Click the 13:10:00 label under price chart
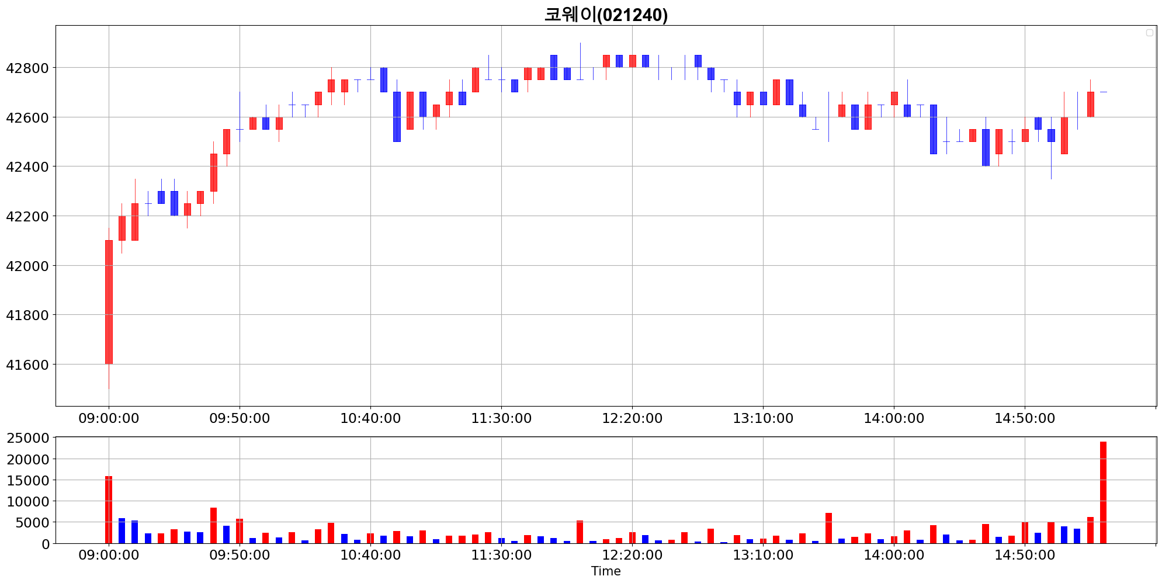1162x583 pixels. click(x=763, y=418)
